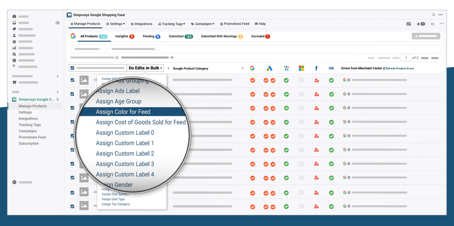Click the Google G column header icon
454x226 pixels.
click(x=252, y=69)
